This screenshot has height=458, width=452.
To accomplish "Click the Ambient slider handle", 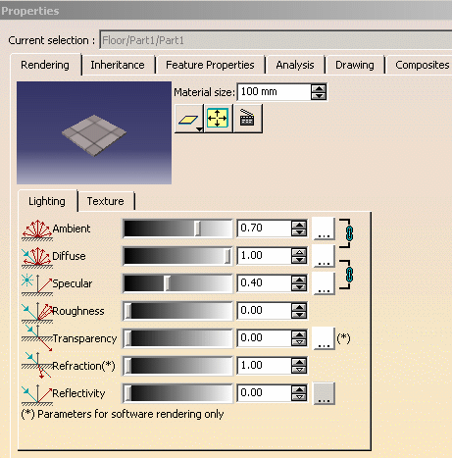I will pyautogui.click(x=197, y=229).
